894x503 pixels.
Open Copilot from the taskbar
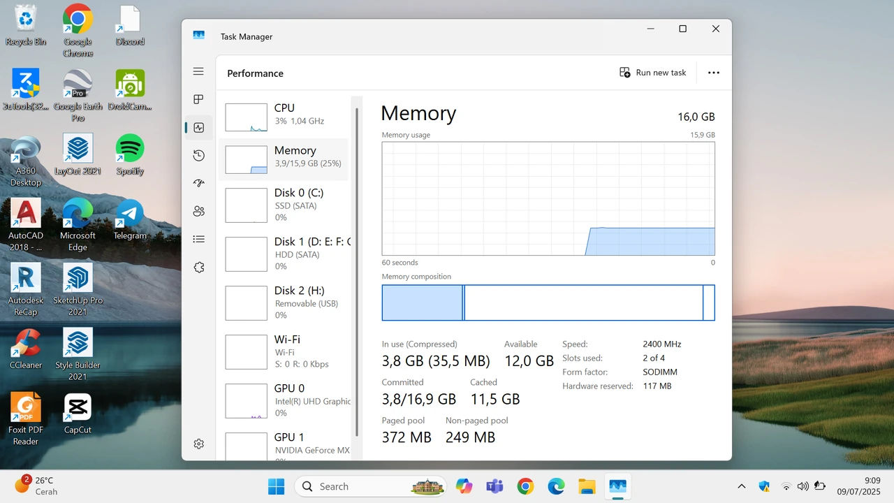tap(464, 486)
